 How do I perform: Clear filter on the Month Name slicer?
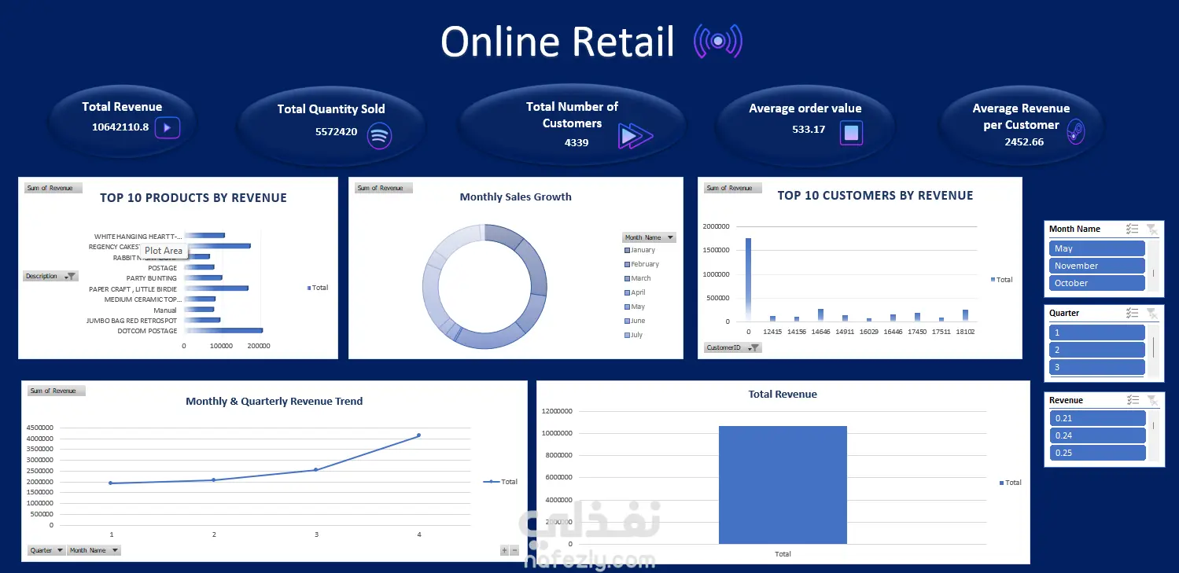point(1151,229)
